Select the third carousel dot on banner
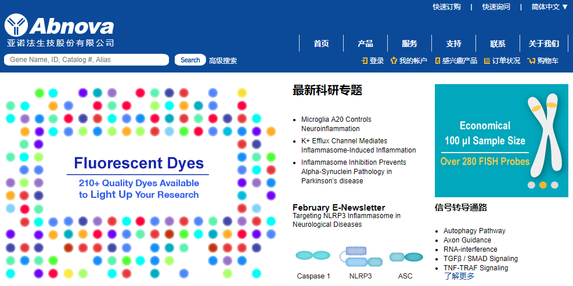This screenshot has height=286, width=573. (x=554, y=185)
